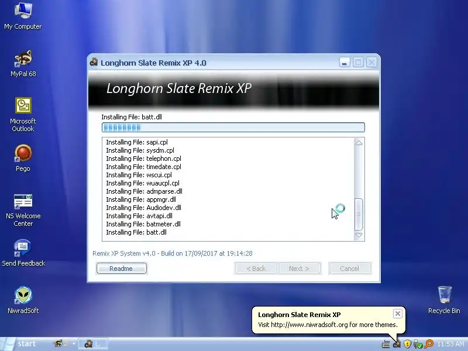Click the orange magnifier tray icon
Image resolution: width=468 pixels, height=351 pixels.
coord(429,344)
